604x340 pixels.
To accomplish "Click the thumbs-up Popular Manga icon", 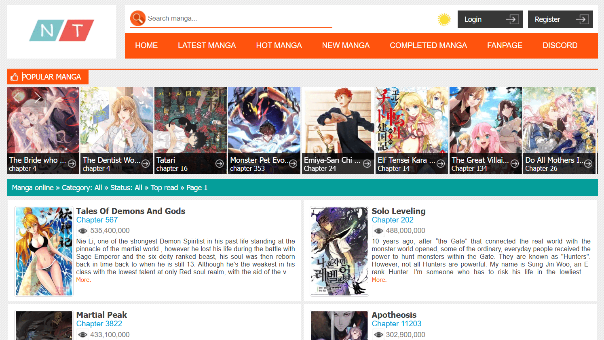I will (x=15, y=77).
